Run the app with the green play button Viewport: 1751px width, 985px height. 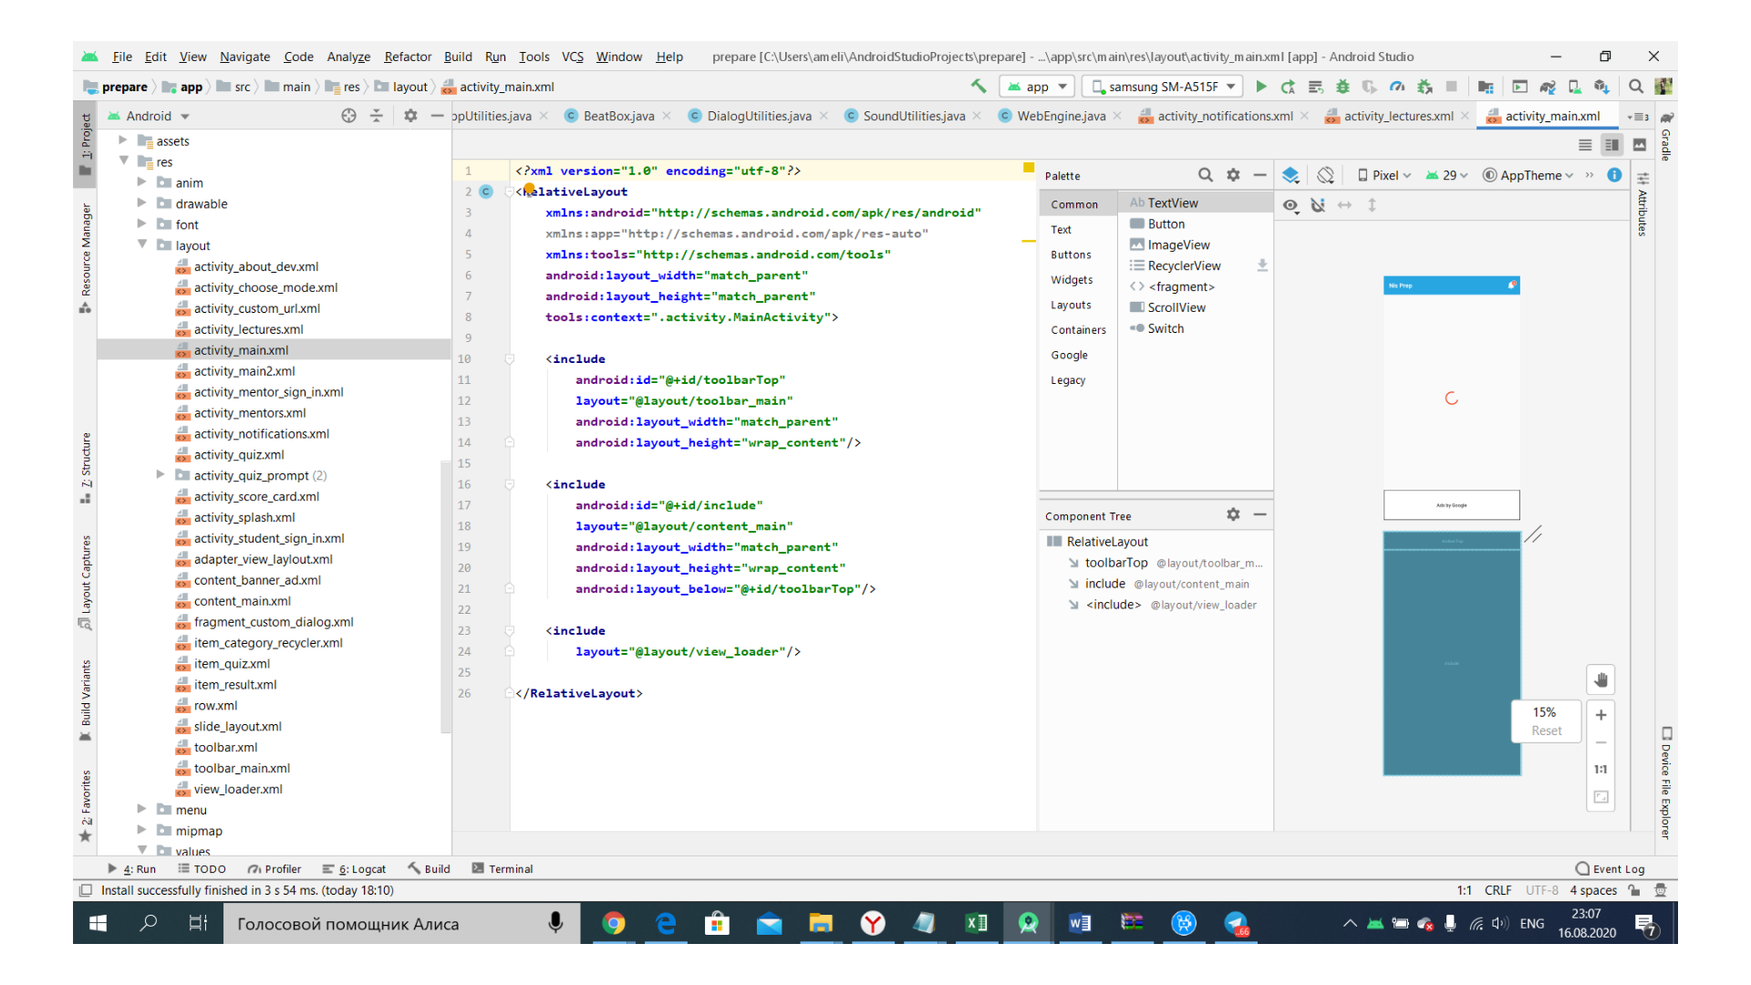click(x=1261, y=87)
